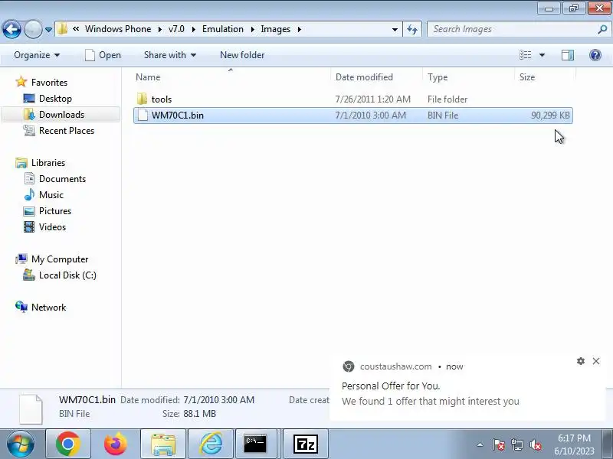The image size is (613, 459).
Task: Click the Forward navigation arrow button
Action: point(33,29)
